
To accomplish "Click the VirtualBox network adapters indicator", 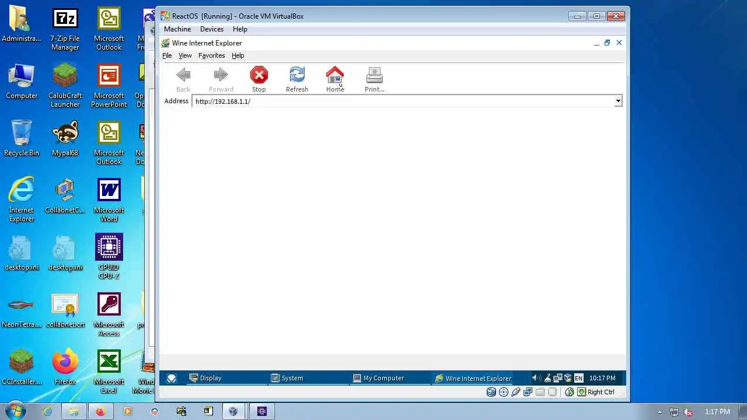I will pyautogui.click(x=528, y=392).
